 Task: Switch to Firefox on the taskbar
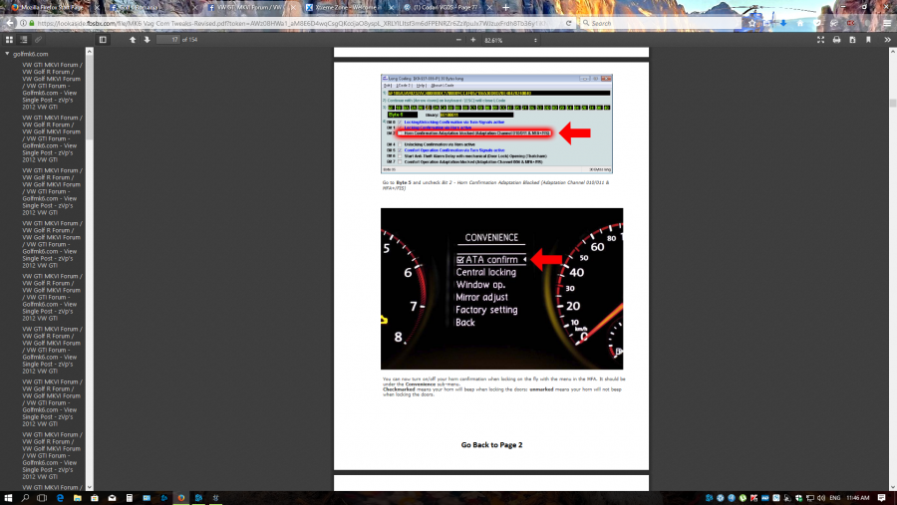click(x=181, y=498)
